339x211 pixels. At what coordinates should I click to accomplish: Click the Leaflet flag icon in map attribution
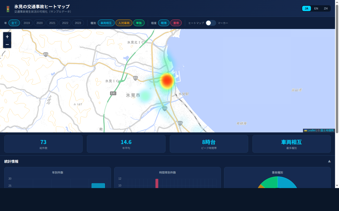pyautogui.click(x=305, y=130)
